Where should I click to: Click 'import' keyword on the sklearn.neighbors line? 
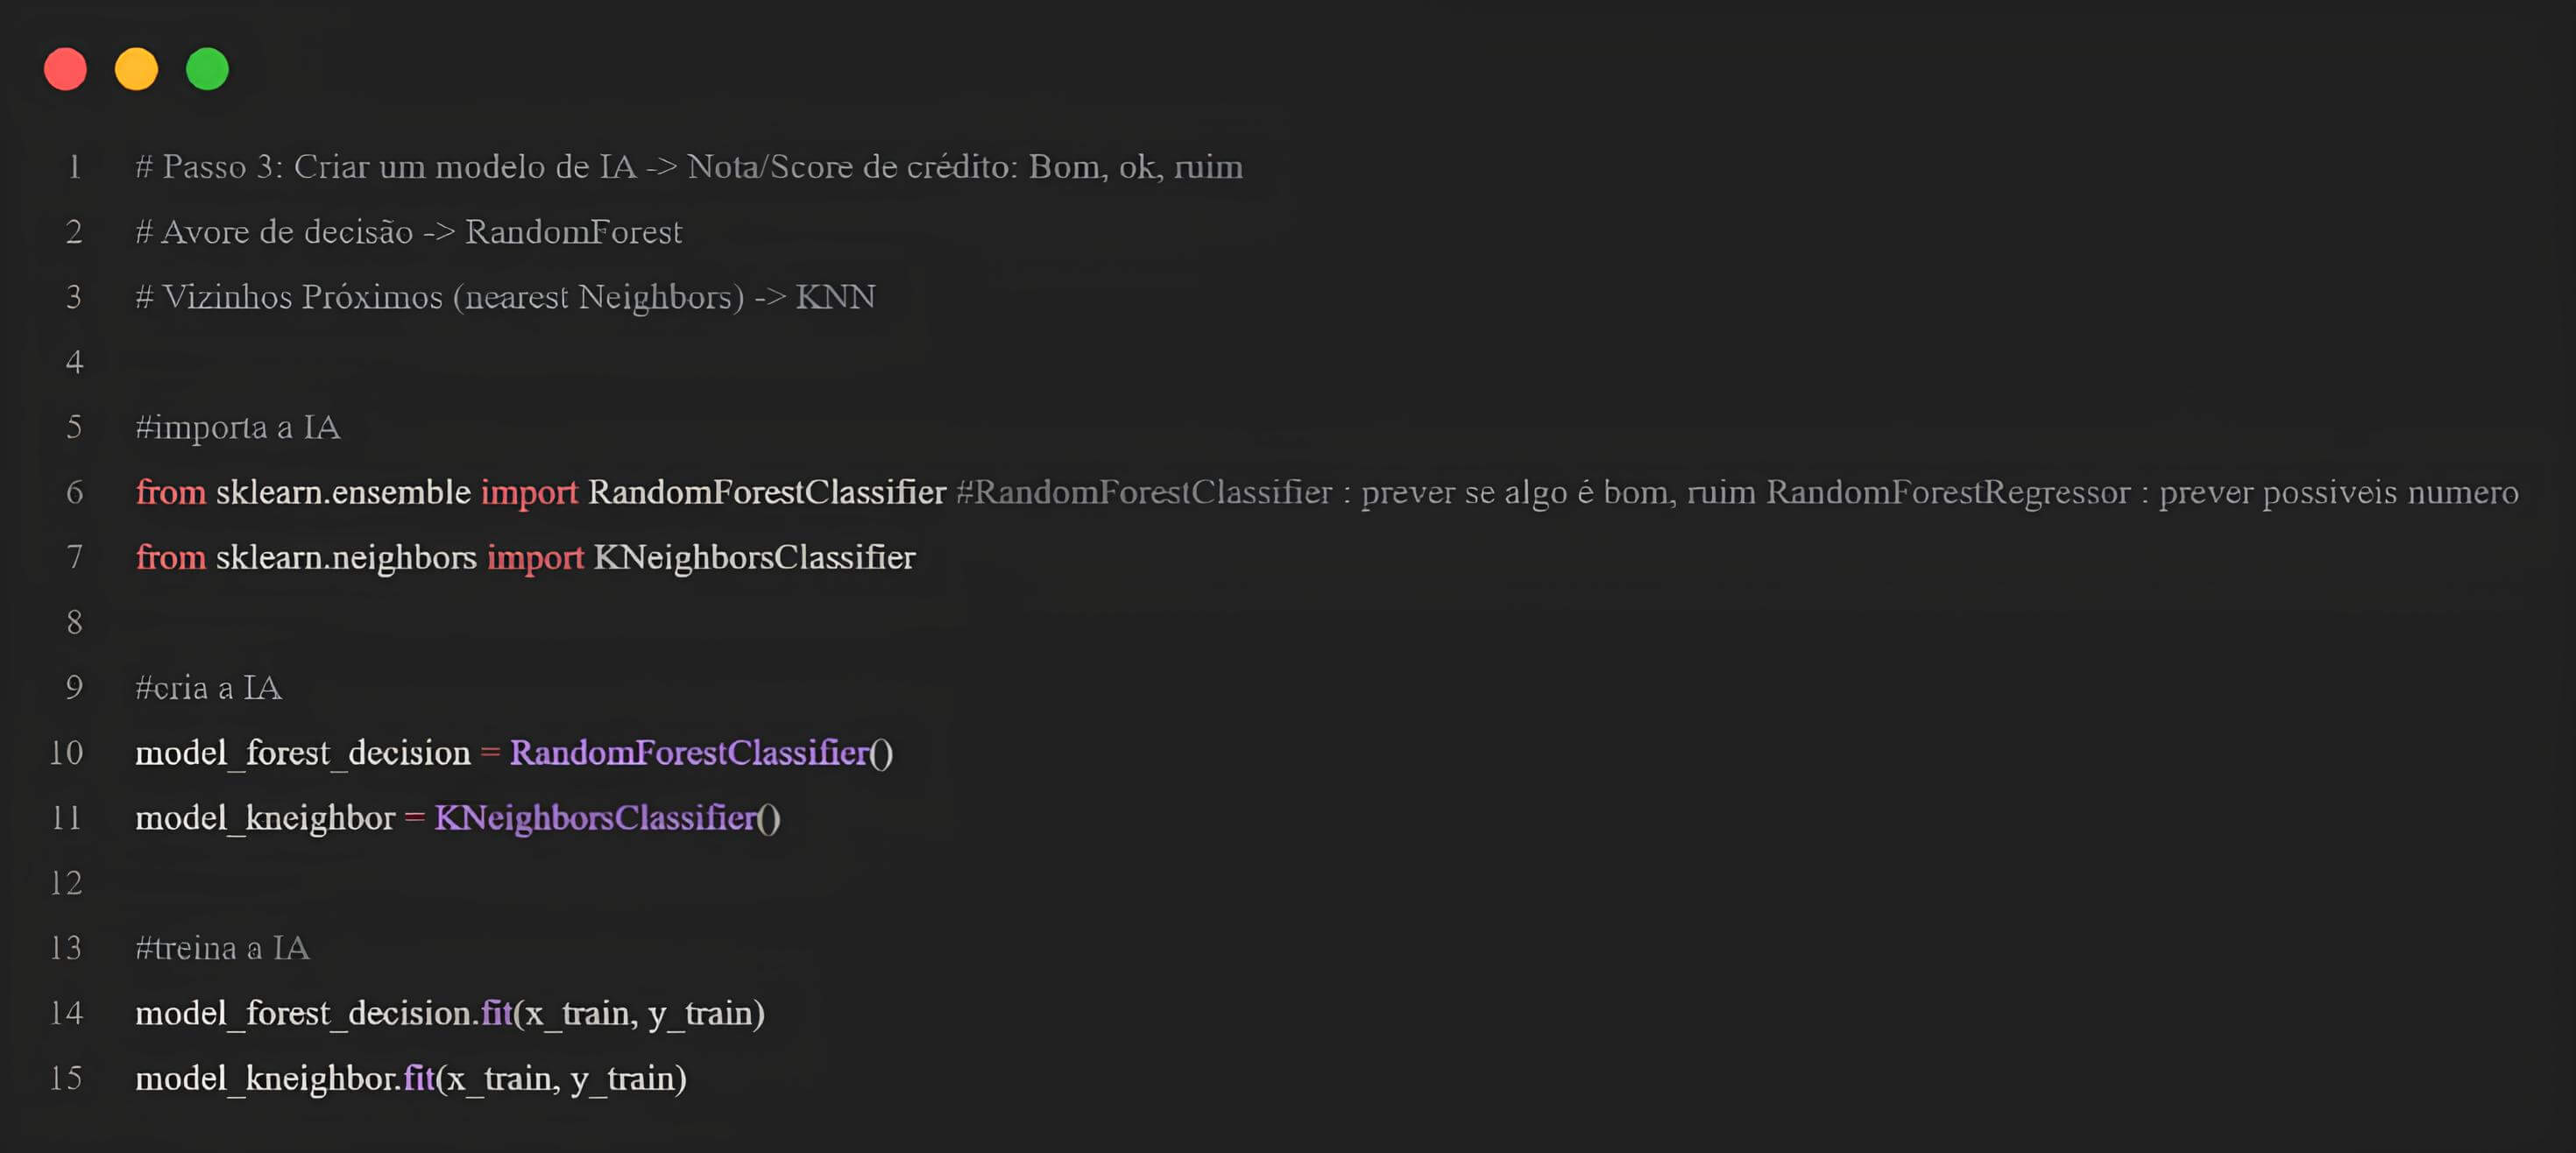click(535, 557)
